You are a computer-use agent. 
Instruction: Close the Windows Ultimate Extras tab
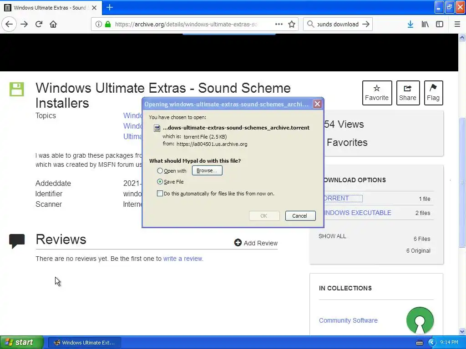tap(94, 8)
